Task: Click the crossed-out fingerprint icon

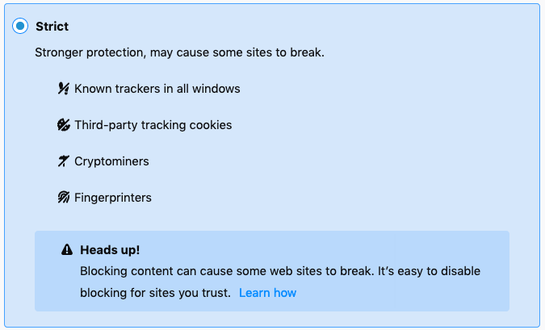Action: (63, 198)
